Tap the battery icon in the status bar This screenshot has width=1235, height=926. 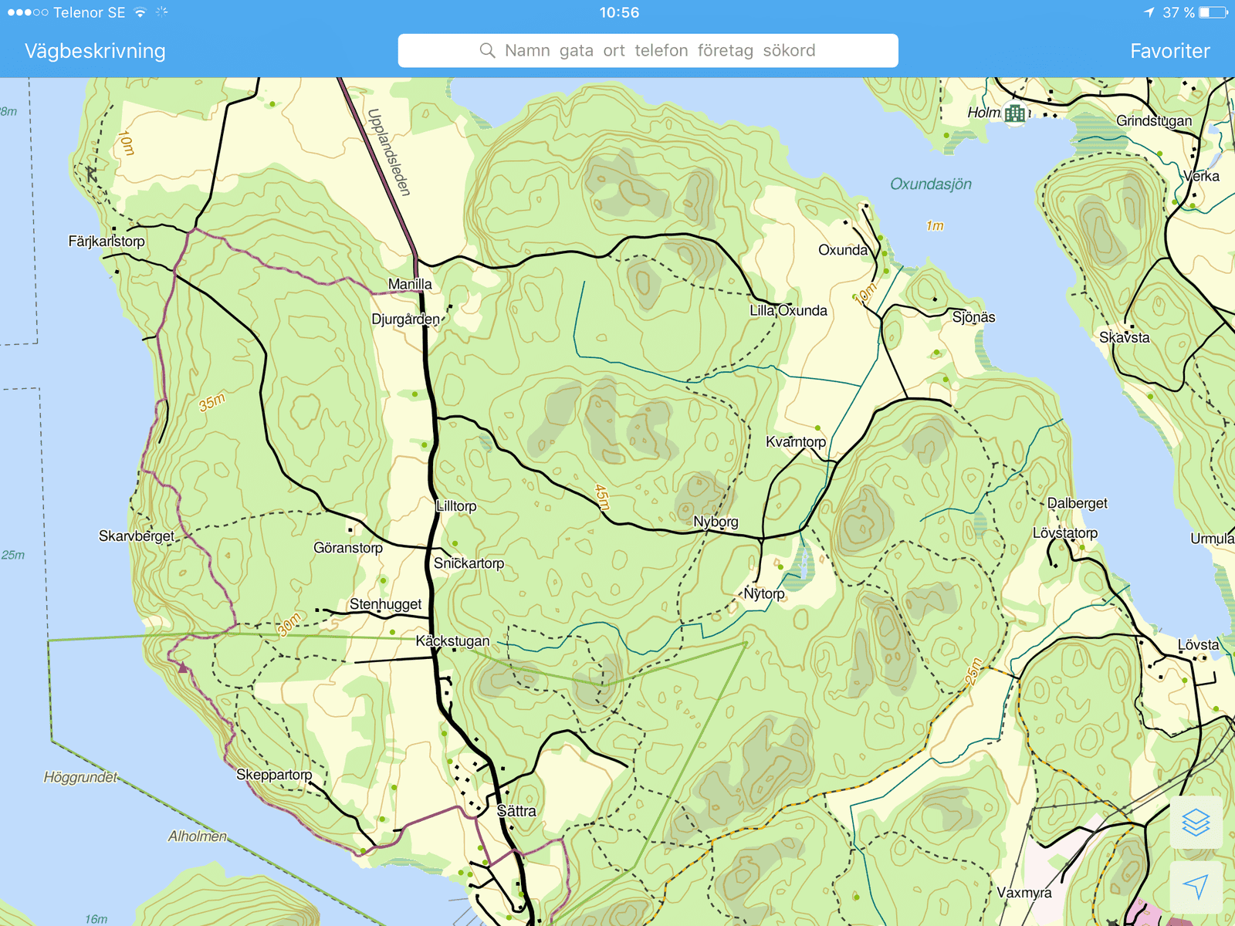pos(1213,12)
